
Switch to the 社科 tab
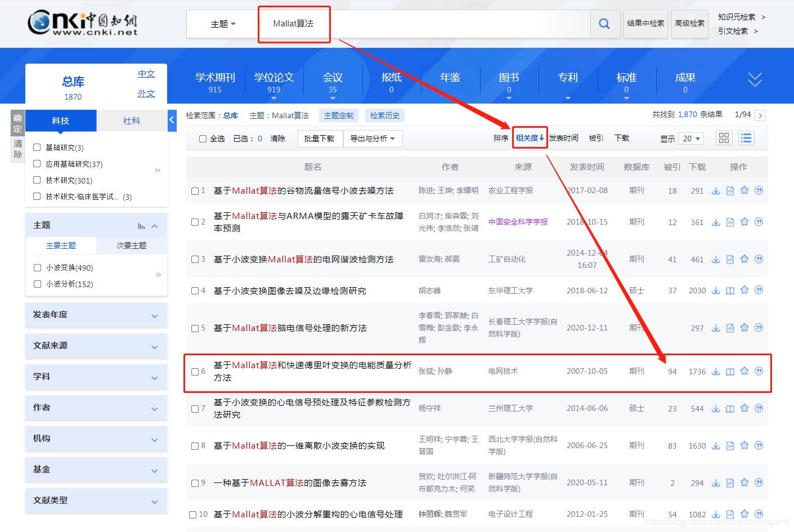132,120
